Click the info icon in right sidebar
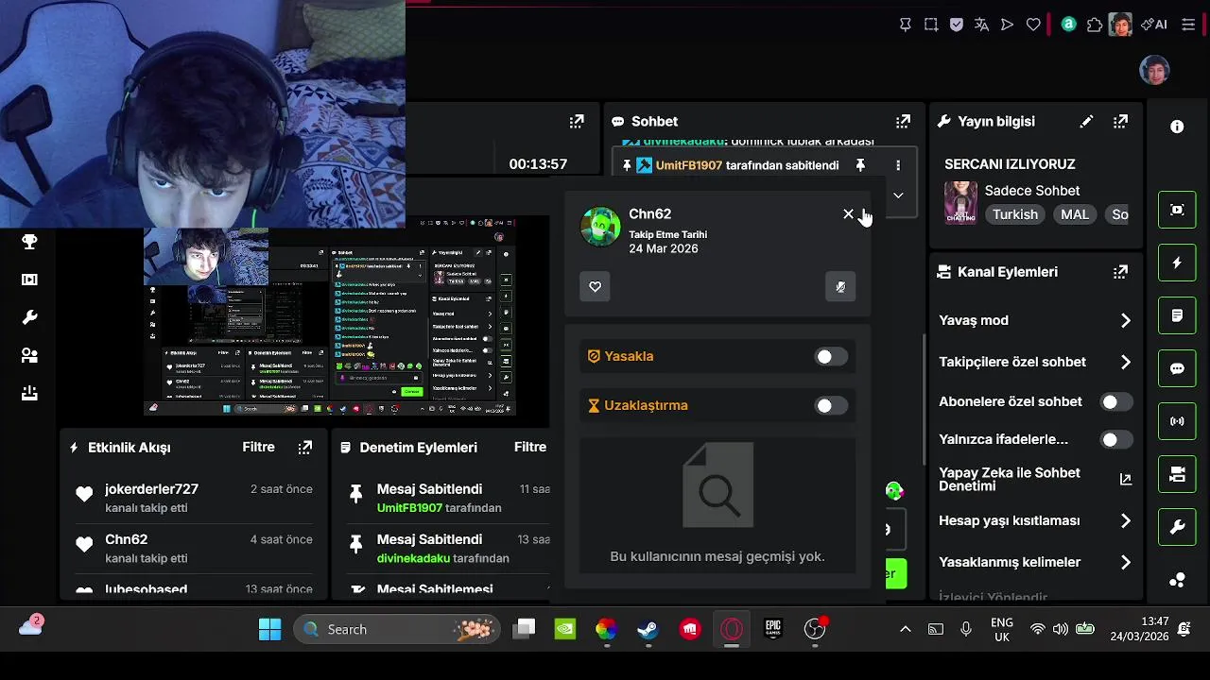The width and height of the screenshot is (1210, 680). coord(1177,127)
